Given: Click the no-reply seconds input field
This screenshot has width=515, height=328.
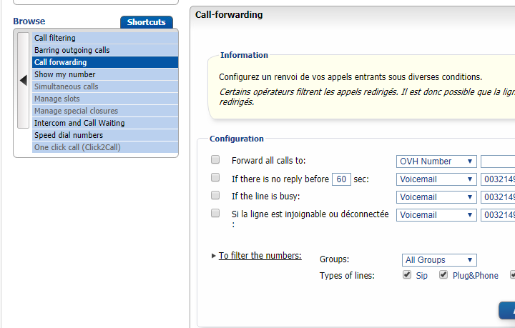Looking at the screenshot, I should 341,179.
